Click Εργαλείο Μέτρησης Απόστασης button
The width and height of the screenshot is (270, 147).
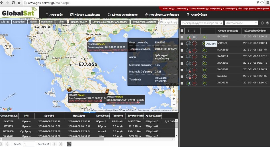pyautogui.click(x=110, y=22)
